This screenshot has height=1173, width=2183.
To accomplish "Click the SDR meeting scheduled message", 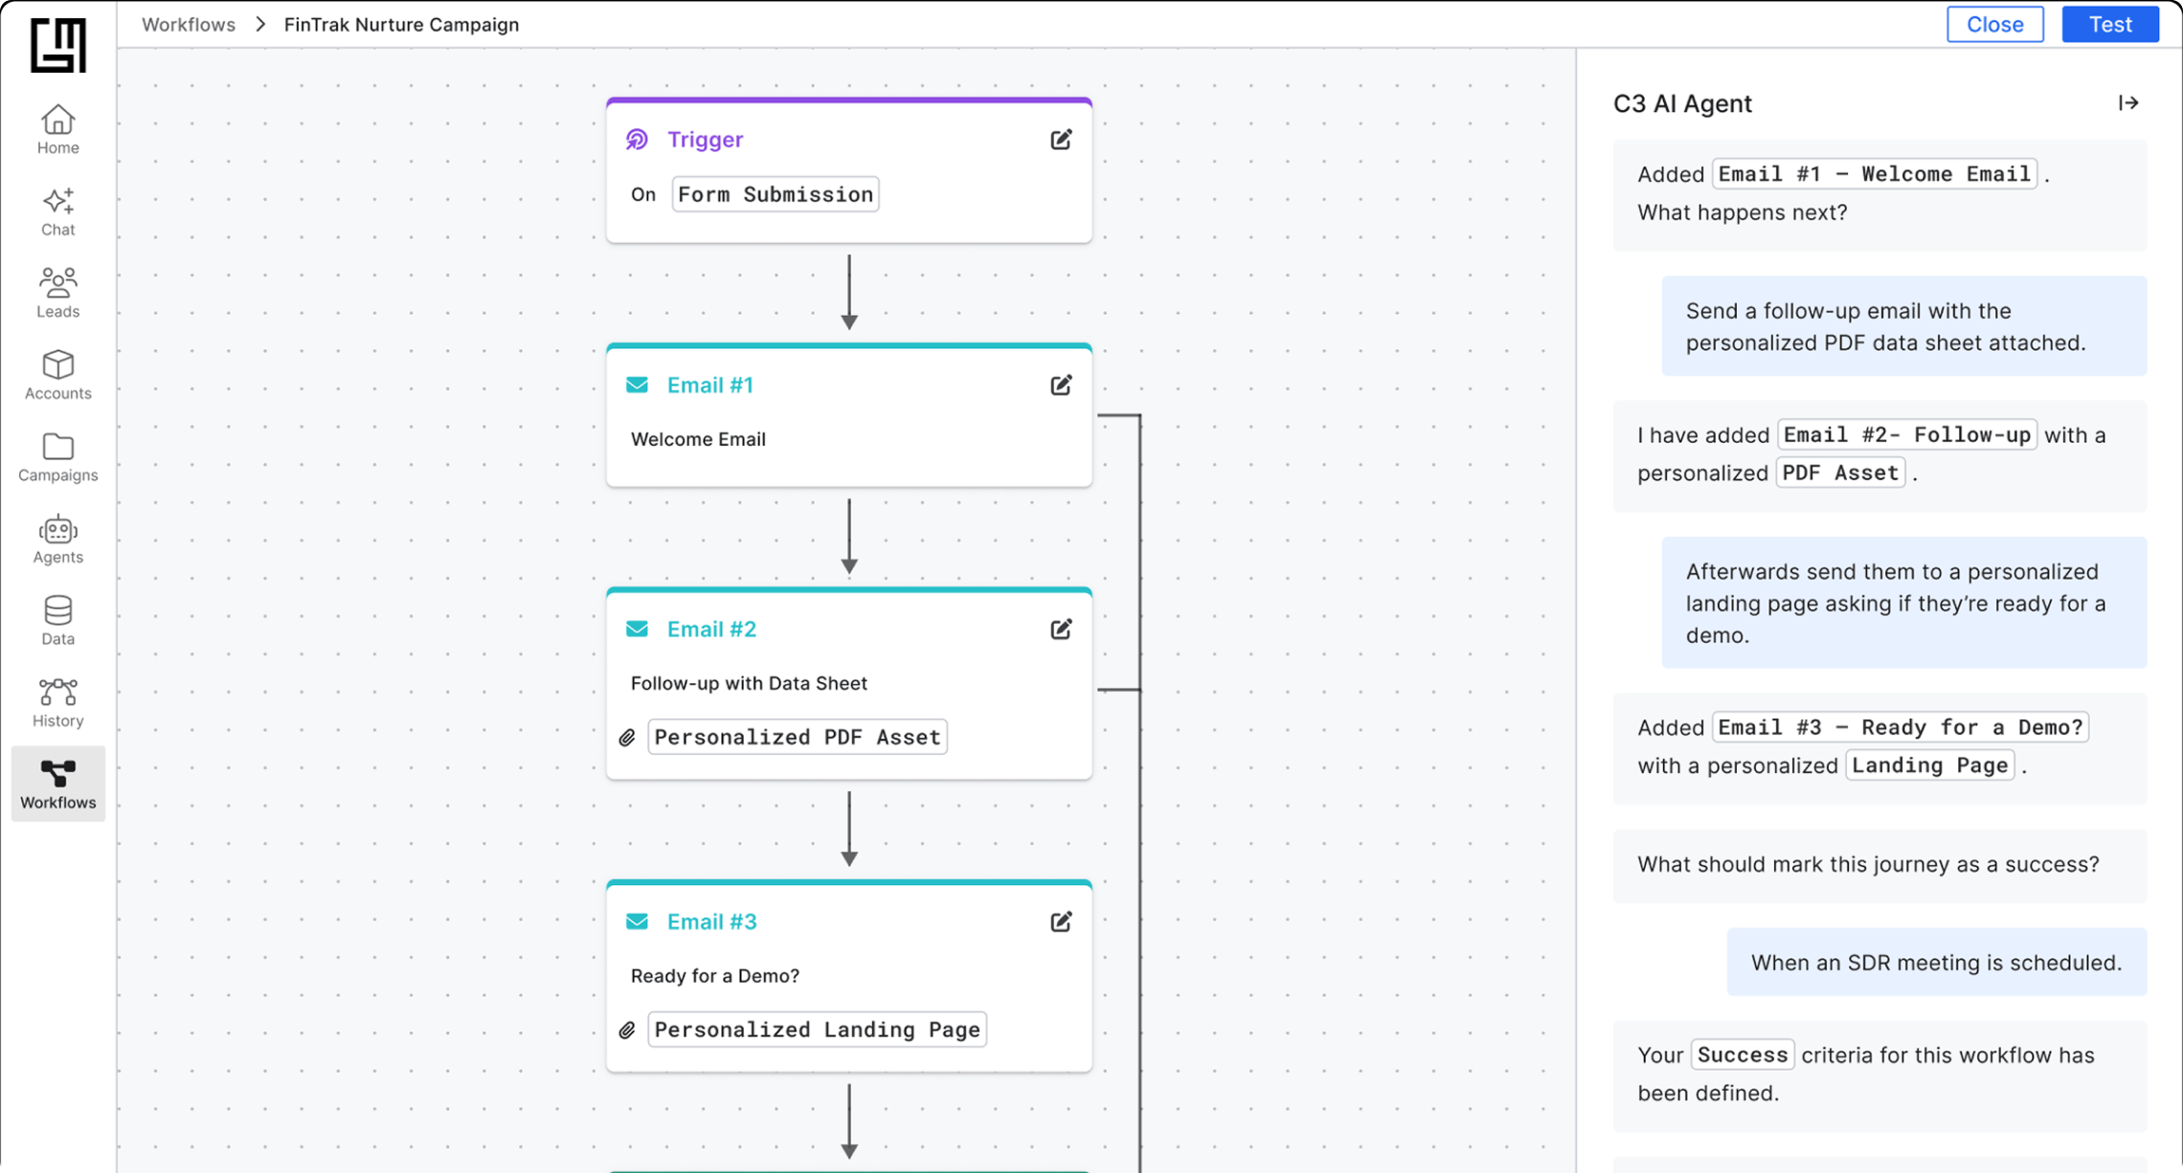I will [x=1936, y=963].
